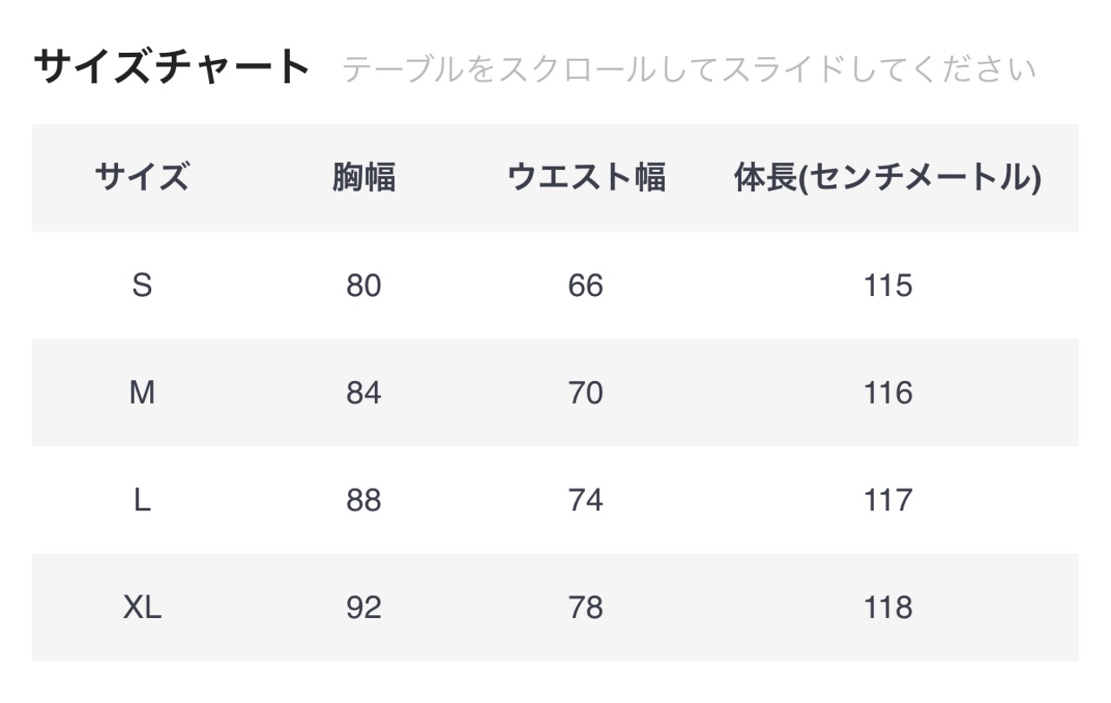Viewport: 1111px width, 703px height.
Task: Select the サイズ column header
Action: pyautogui.click(x=141, y=178)
